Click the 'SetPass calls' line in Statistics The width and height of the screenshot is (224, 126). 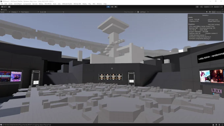[x=195, y=33]
